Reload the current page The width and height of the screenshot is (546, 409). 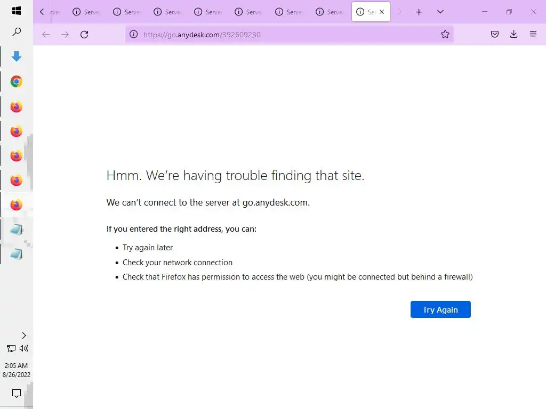click(84, 35)
